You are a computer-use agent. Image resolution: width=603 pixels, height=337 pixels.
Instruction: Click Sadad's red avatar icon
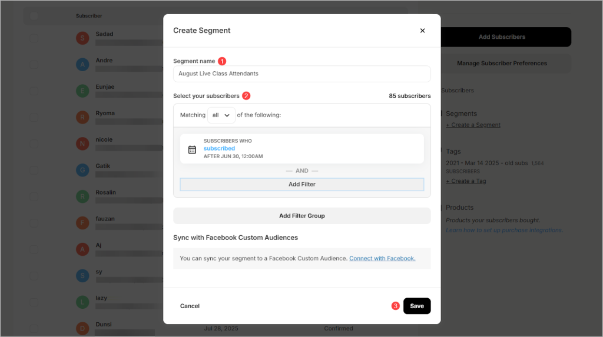click(83, 38)
